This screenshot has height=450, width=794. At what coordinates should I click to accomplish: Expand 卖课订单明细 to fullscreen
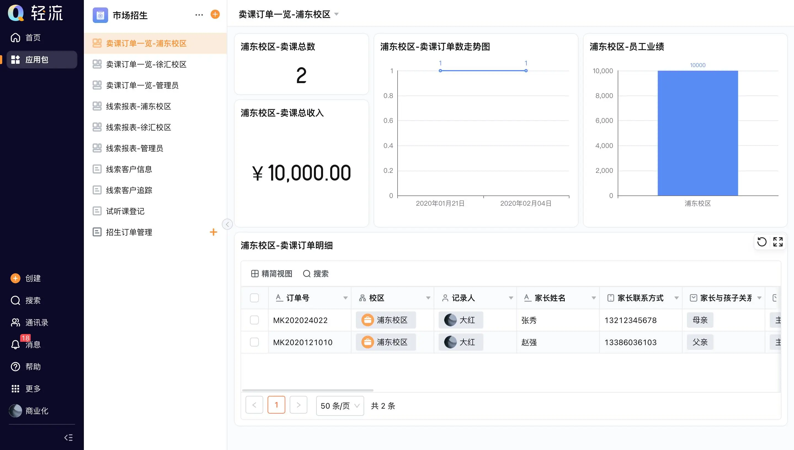[x=778, y=242]
